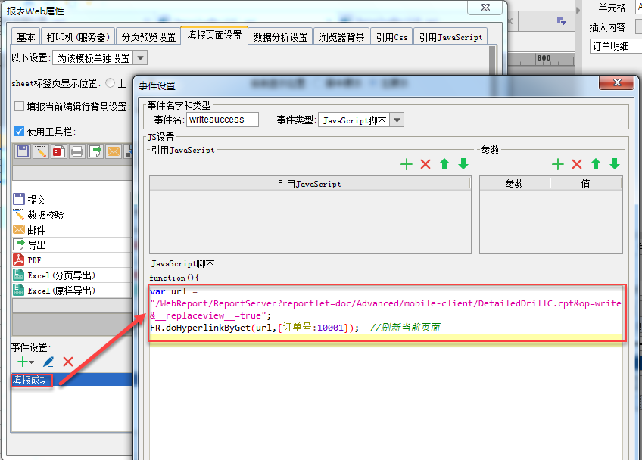The image size is (642, 460).
Task: Click the 单元格 label in right panel
Action: (612, 8)
